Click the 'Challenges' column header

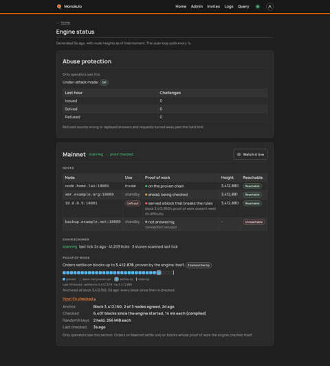[170, 93]
